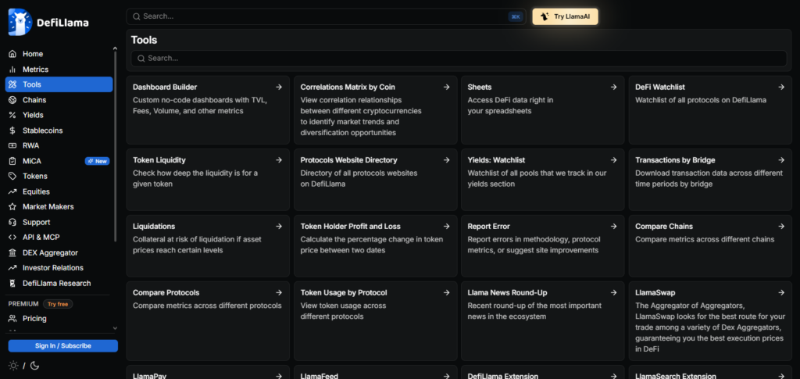Open Chains from the sidebar

pos(59,100)
